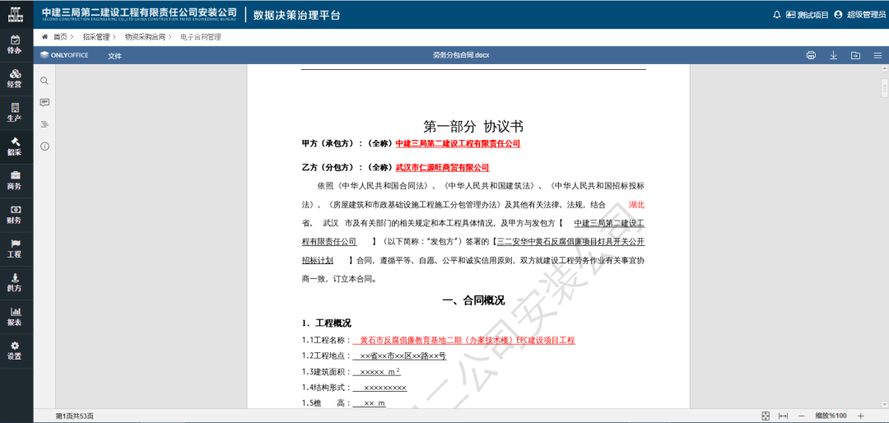Click fit to page zoom icon
Screen dimensions: 889x423
point(766,416)
